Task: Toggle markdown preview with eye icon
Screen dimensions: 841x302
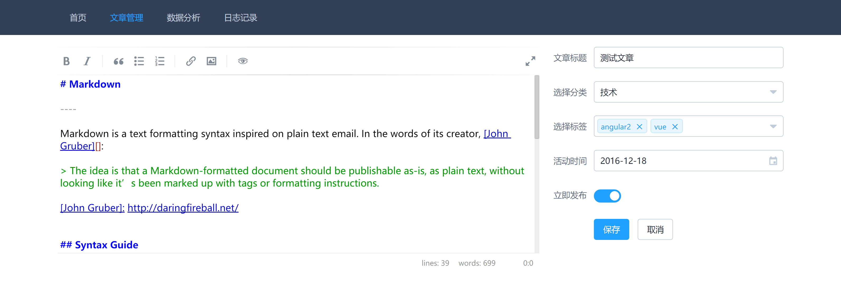Action: pos(243,61)
